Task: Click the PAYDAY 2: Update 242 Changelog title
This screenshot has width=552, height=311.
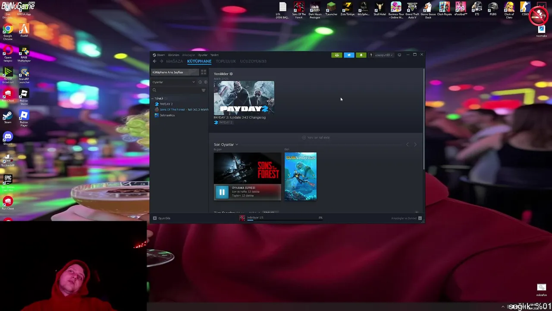Action: (x=240, y=117)
